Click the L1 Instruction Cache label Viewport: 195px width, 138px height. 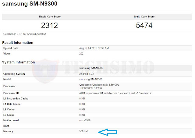[16, 99]
